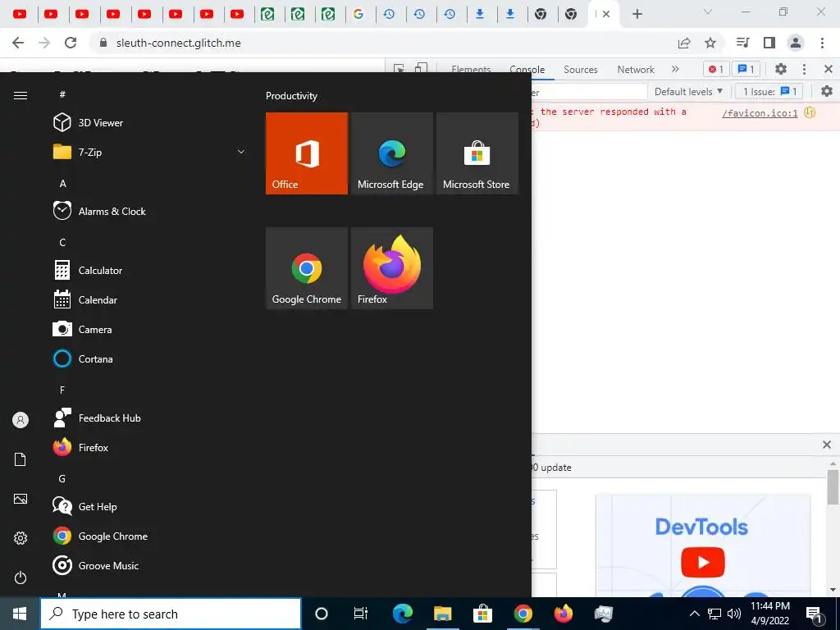The height and width of the screenshot is (630, 840).
Task: Open the red error count badge
Action: point(716,69)
